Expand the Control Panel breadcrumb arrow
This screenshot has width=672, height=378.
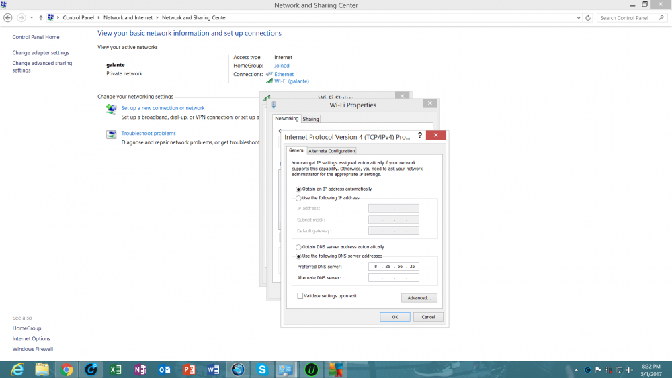[99, 18]
